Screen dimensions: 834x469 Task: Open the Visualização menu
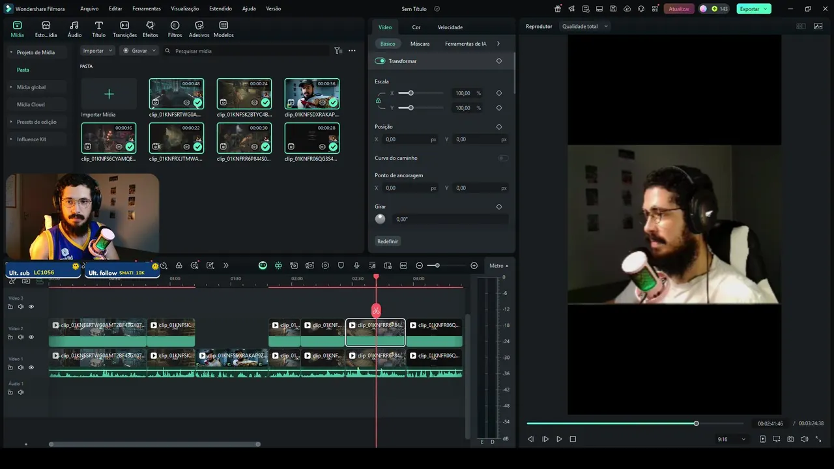click(185, 8)
